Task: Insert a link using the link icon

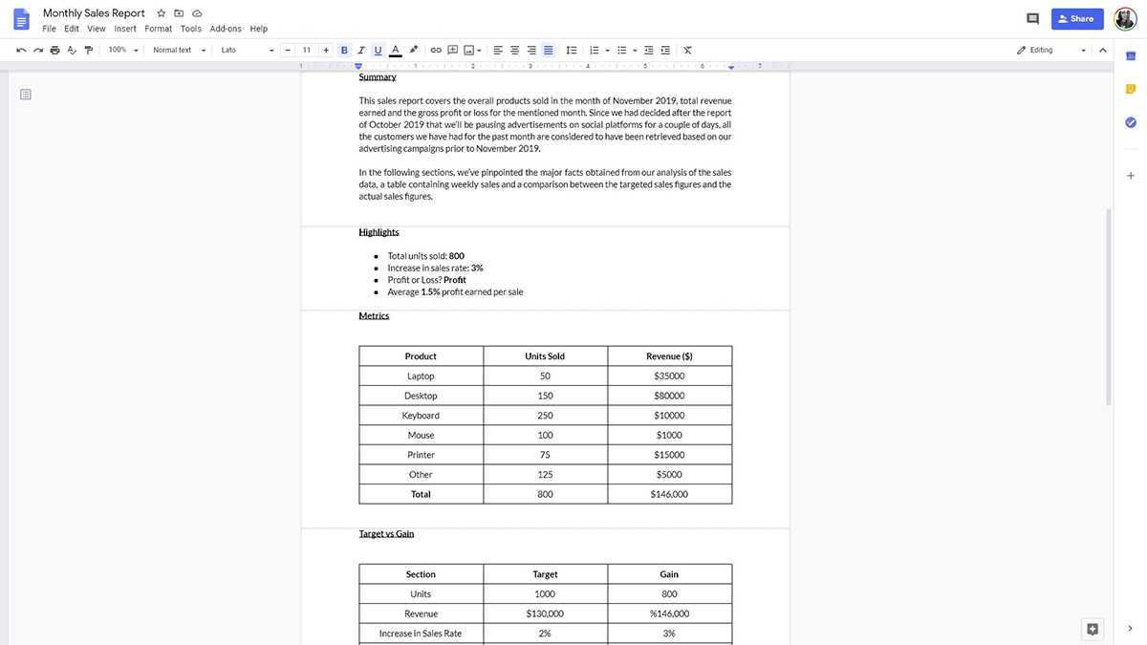Action: pyautogui.click(x=435, y=50)
